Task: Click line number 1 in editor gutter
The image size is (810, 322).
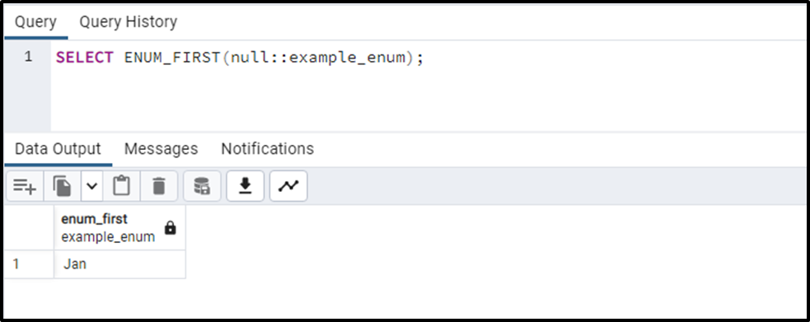Action: 28,56
